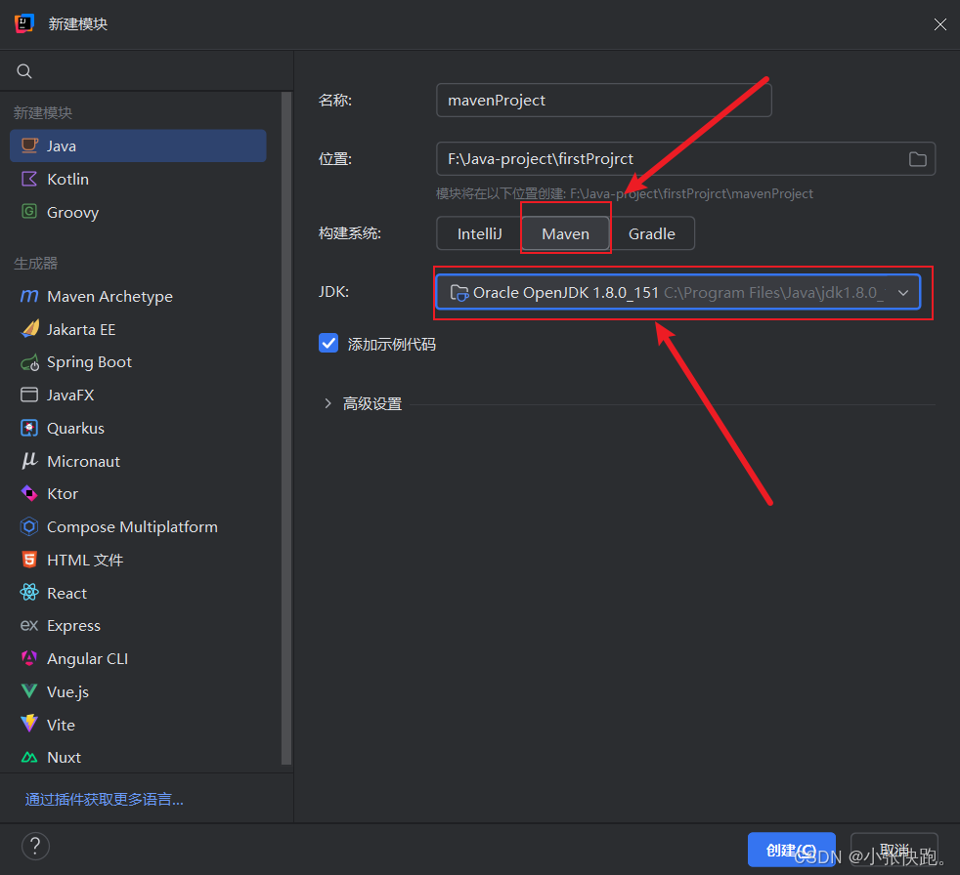
Task: Open the JDK dropdown arrow
Action: point(903,293)
